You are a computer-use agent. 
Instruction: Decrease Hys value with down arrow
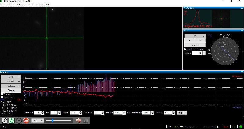click(59, 114)
